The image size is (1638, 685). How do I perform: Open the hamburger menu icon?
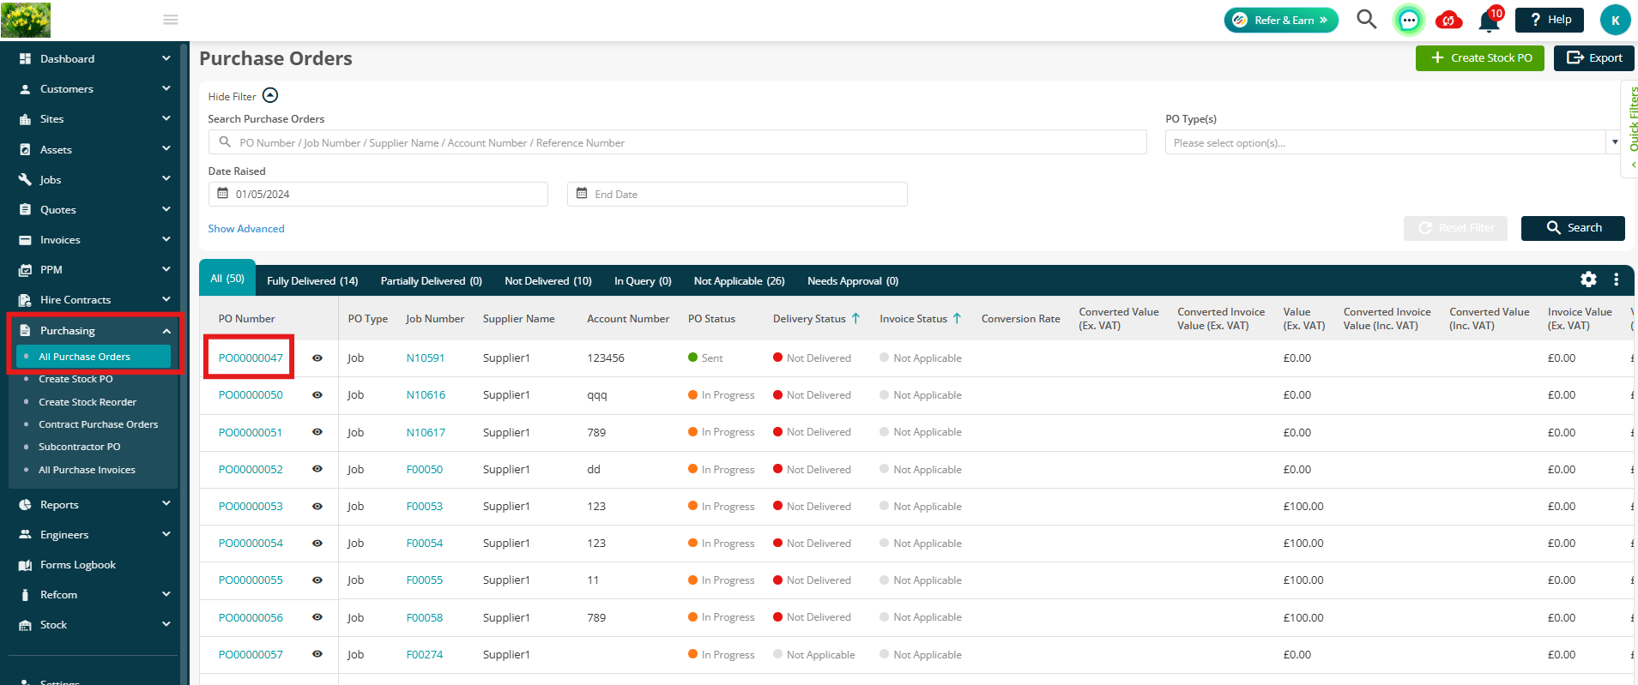tap(171, 20)
